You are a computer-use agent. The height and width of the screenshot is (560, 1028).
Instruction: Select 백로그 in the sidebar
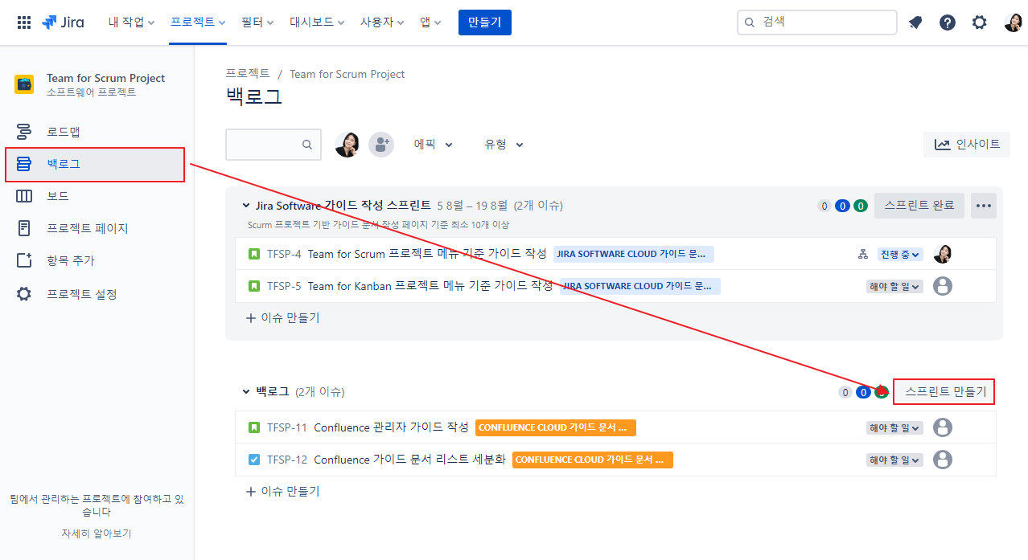click(97, 164)
